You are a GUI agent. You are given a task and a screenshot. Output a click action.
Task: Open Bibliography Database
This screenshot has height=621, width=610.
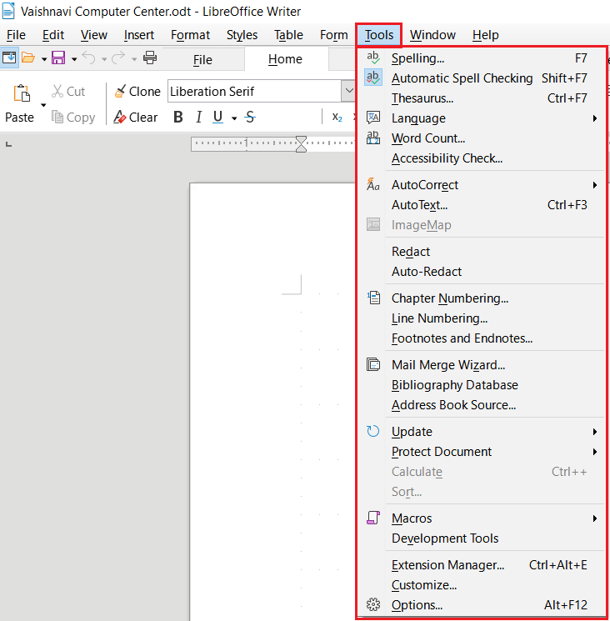[482, 385]
